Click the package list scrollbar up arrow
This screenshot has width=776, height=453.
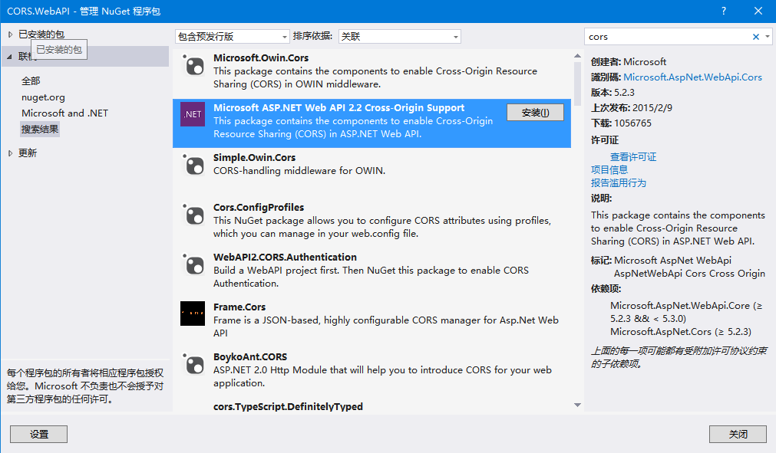coord(577,56)
